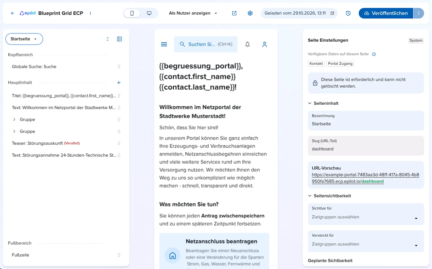Click the 'Suchen Si...' search field
This screenshot has height=269, width=432.
click(x=206, y=44)
